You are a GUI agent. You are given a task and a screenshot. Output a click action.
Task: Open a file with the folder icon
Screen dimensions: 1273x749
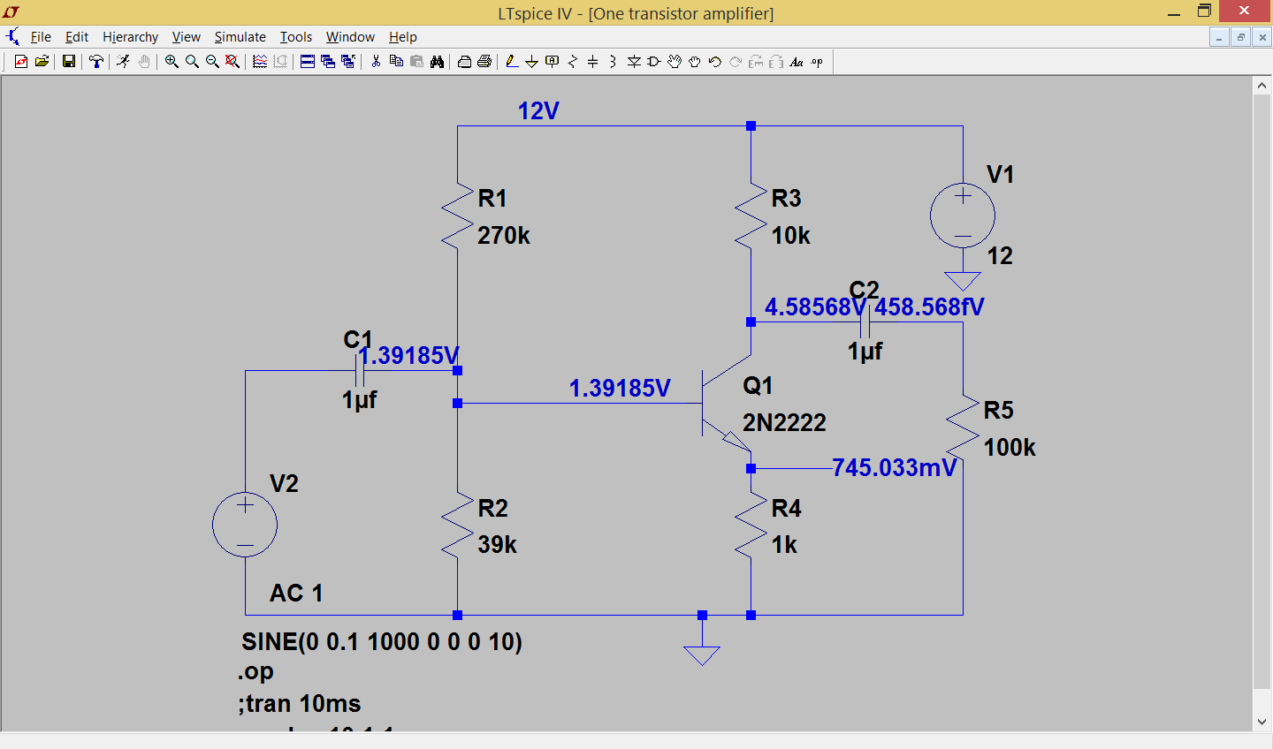click(42, 62)
